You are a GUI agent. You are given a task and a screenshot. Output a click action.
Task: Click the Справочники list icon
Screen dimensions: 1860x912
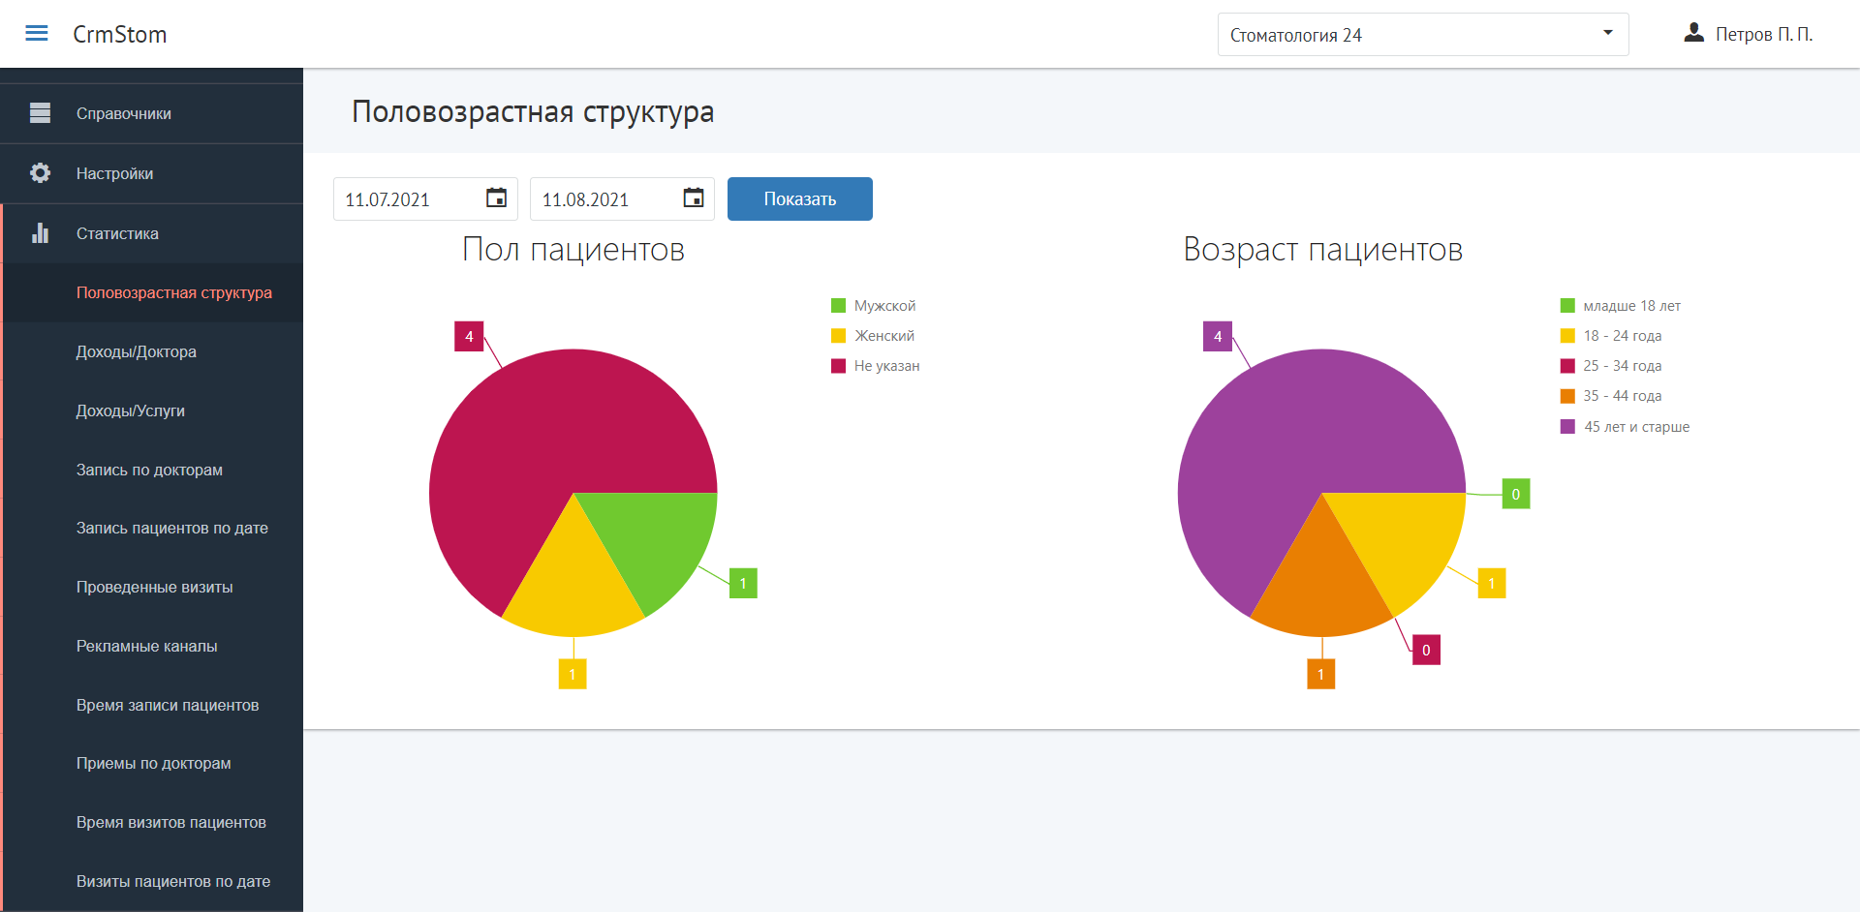click(x=40, y=113)
